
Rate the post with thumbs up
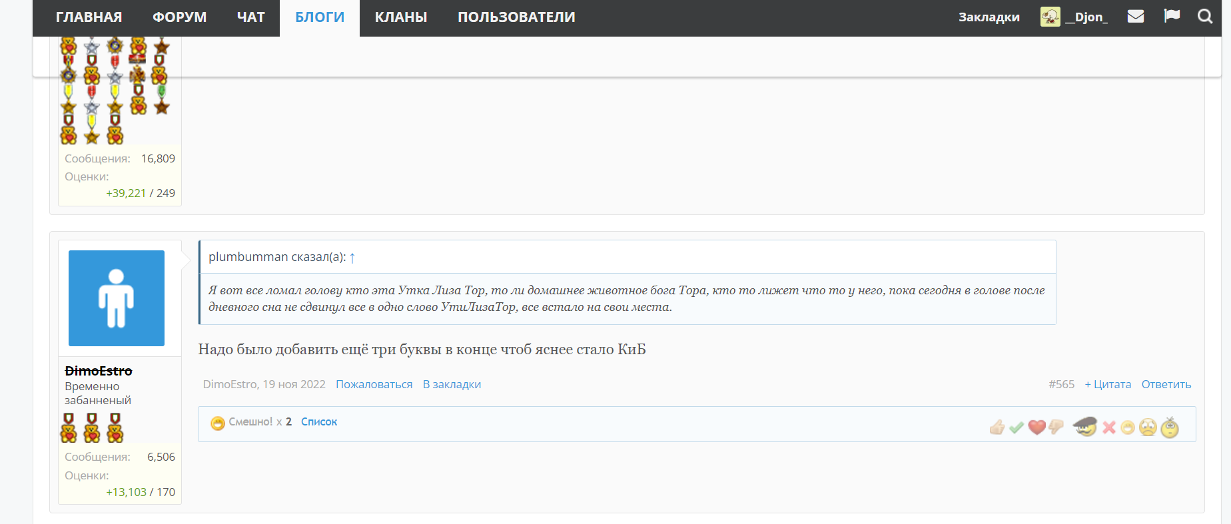pos(997,427)
